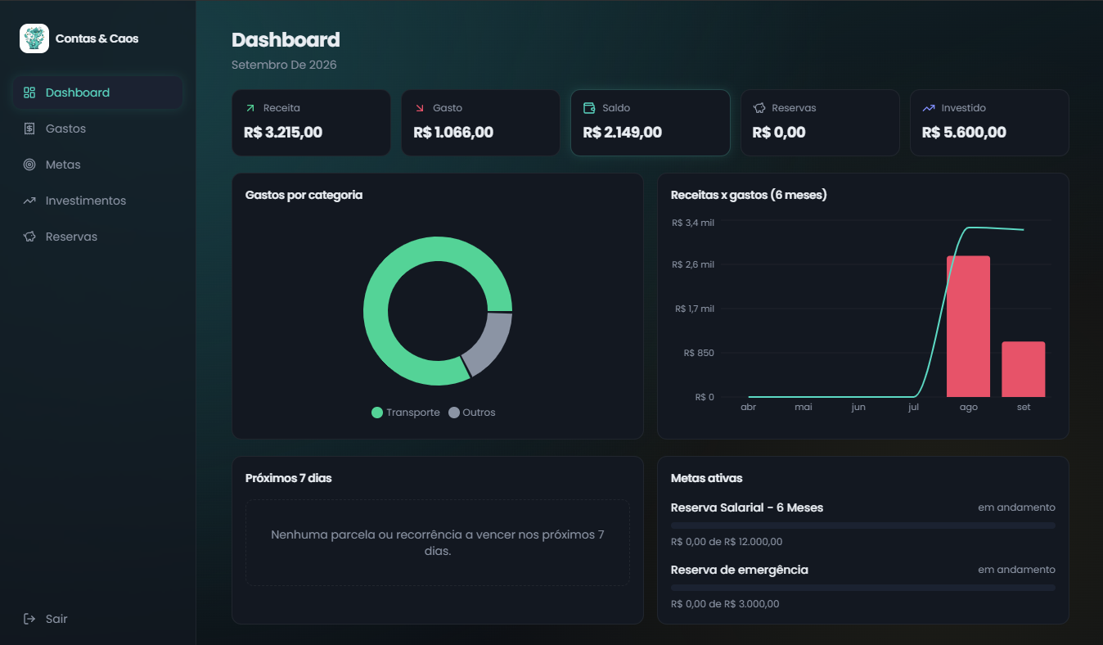Click the Próximos 7 dias heading
Image resolution: width=1103 pixels, height=645 pixels.
coord(289,478)
